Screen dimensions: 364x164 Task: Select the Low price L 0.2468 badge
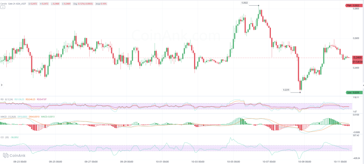56,4
